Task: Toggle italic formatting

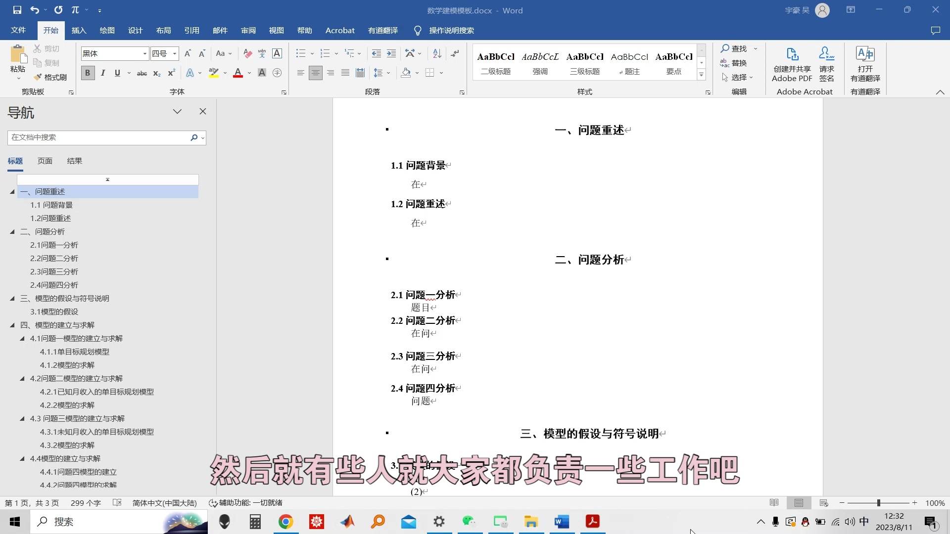Action: click(x=103, y=73)
